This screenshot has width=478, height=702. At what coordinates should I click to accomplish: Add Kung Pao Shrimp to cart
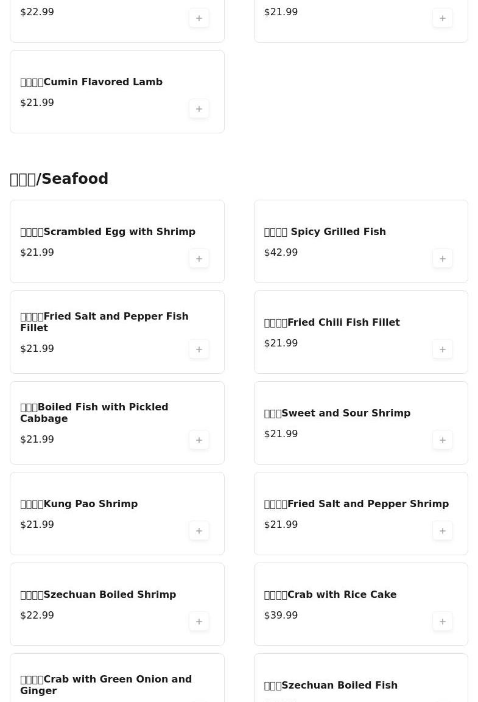pos(199,531)
